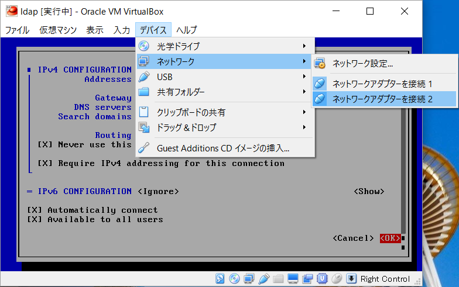The height and width of the screenshot is (287, 459).
Task: Click the Guest Additions wrench icon
Action: [144, 148]
